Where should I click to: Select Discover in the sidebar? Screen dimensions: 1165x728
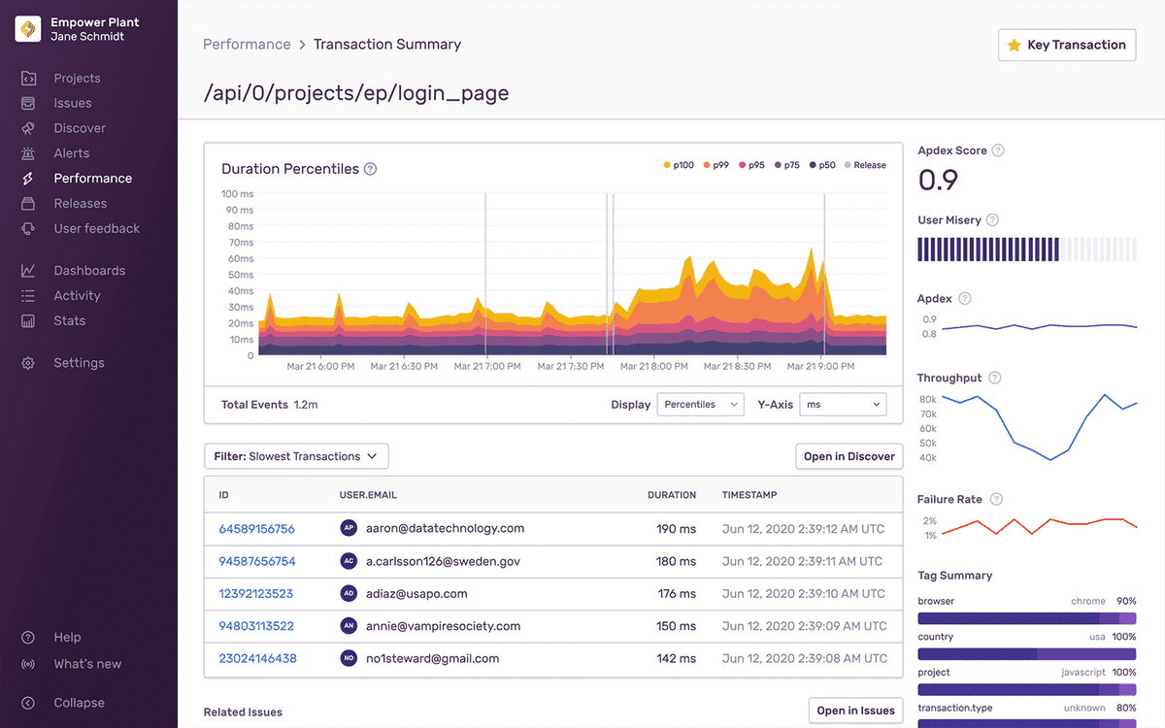pyautogui.click(x=80, y=128)
